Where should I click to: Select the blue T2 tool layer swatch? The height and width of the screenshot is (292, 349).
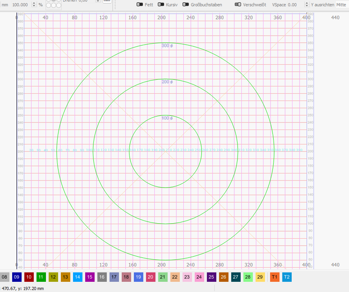pos(287,277)
